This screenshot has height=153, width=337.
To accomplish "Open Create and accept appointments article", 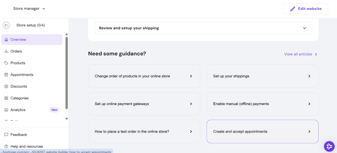I will pyautogui.click(x=262, y=132).
